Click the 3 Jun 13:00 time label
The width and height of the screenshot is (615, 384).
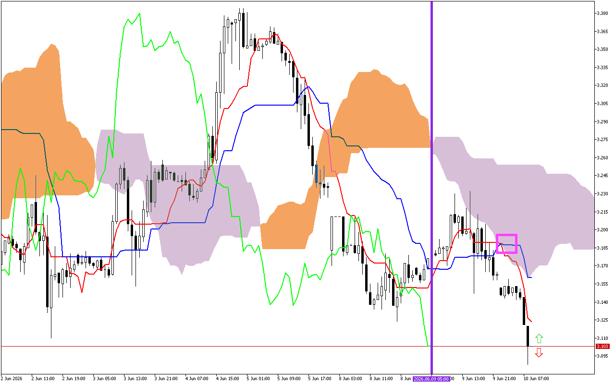[x=135, y=379]
